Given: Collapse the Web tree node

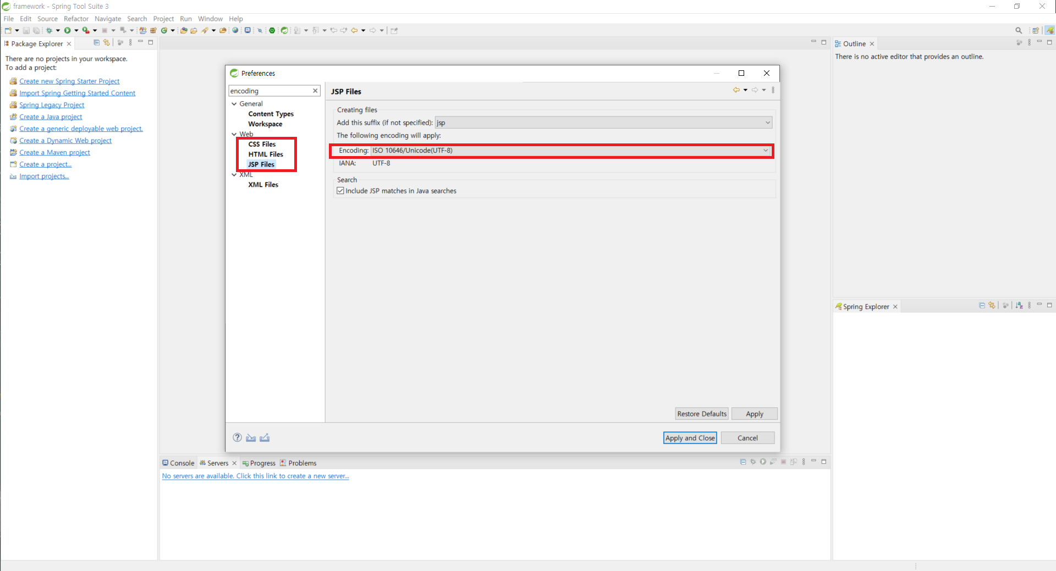Looking at the screenshot, I should tap(234, 134).
